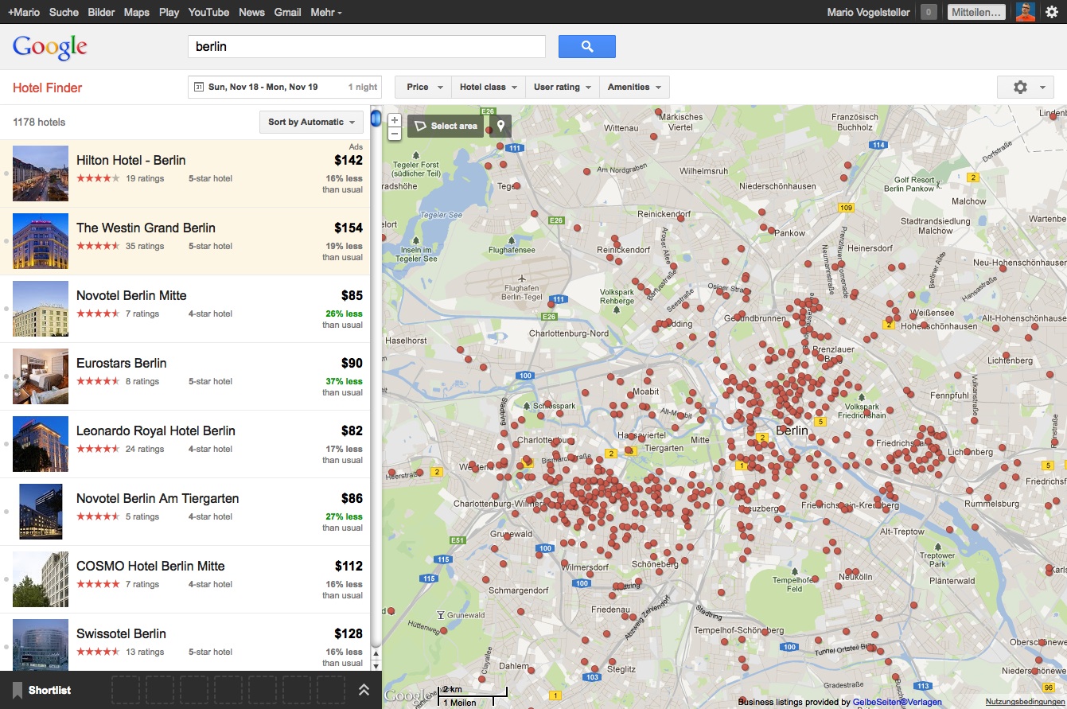Click the 35 ratings text for Westin Grand
This screenshot has width=1067, height=709.
[145, 246]
